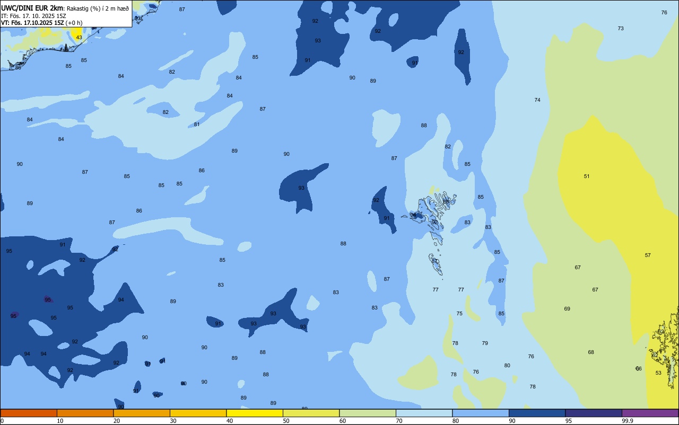This screenshot has width=679, height=425.
Task: Click the 0–10 dark orange legend segment
Action: pos(29,413)
